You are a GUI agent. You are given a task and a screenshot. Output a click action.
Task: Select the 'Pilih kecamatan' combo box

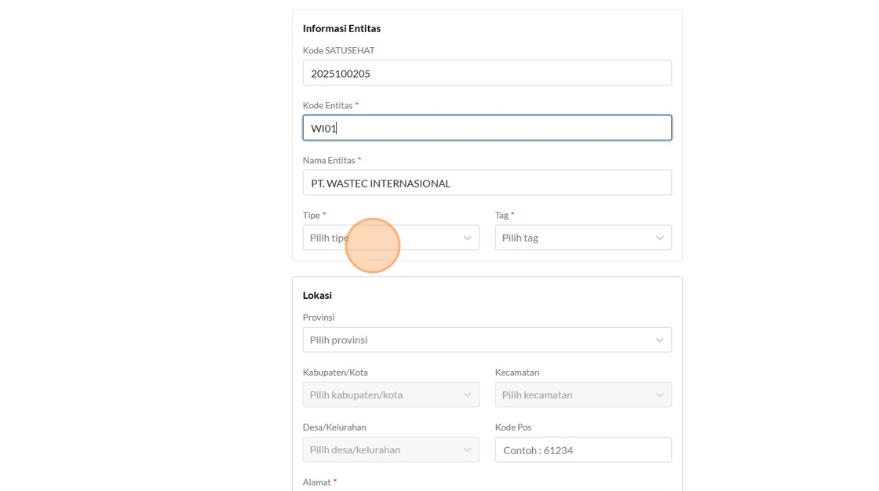[x=573, y=395]
